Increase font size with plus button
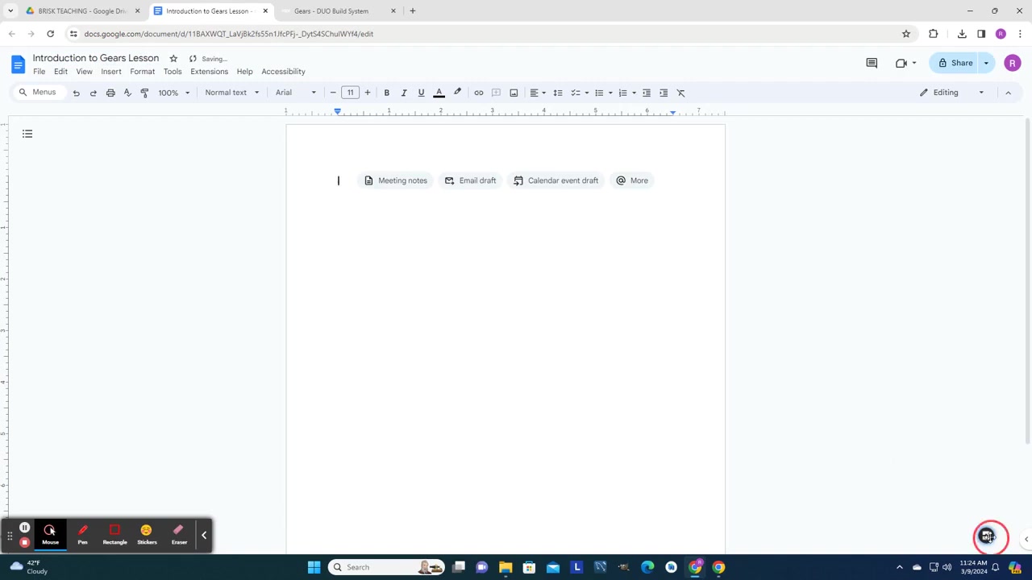 click(x=368, y=93)
